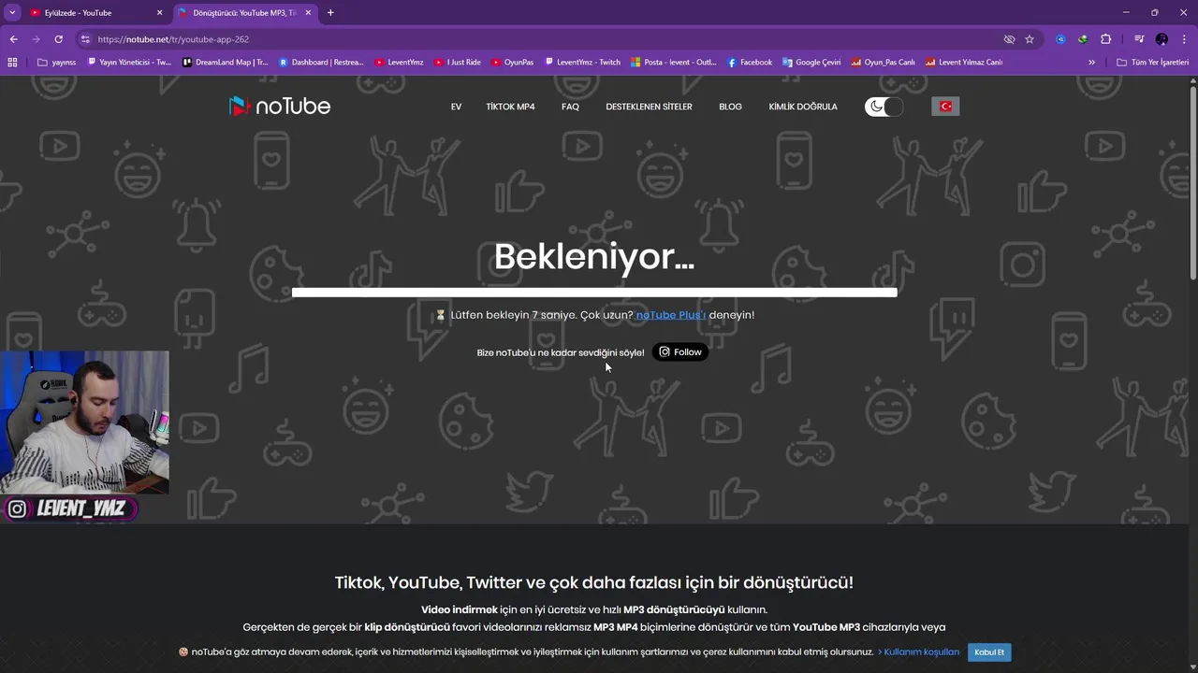The image size is (1198, 673).
Task: Expand the hidden bookmarks overflow chevron
Action: click(1091, 63)
